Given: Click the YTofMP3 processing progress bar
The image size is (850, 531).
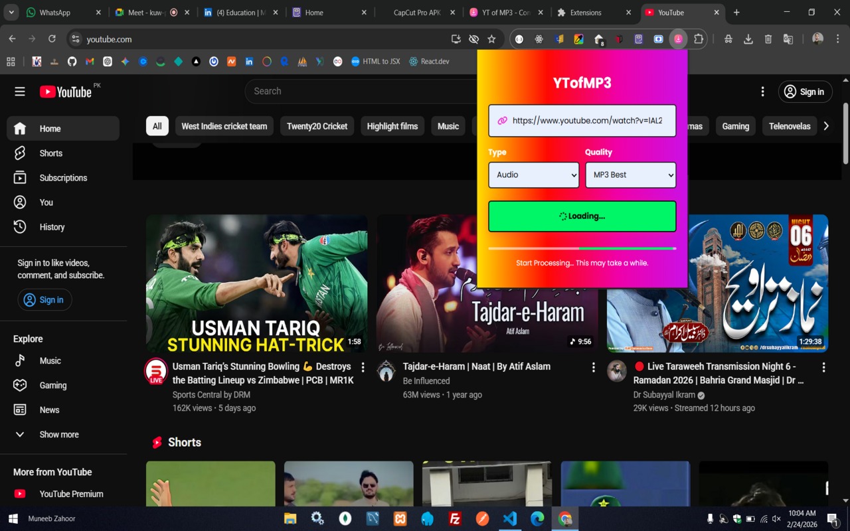Looking at the screenshot, I should pyautogui.click(x=582, y=248).
